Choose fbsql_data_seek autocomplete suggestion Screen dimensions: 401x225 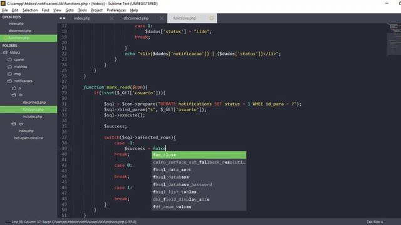pyautogui.click(x=199, y=169)
